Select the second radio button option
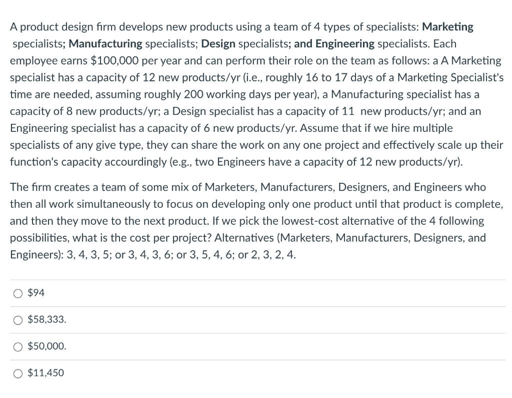 [x=18, y=320]
